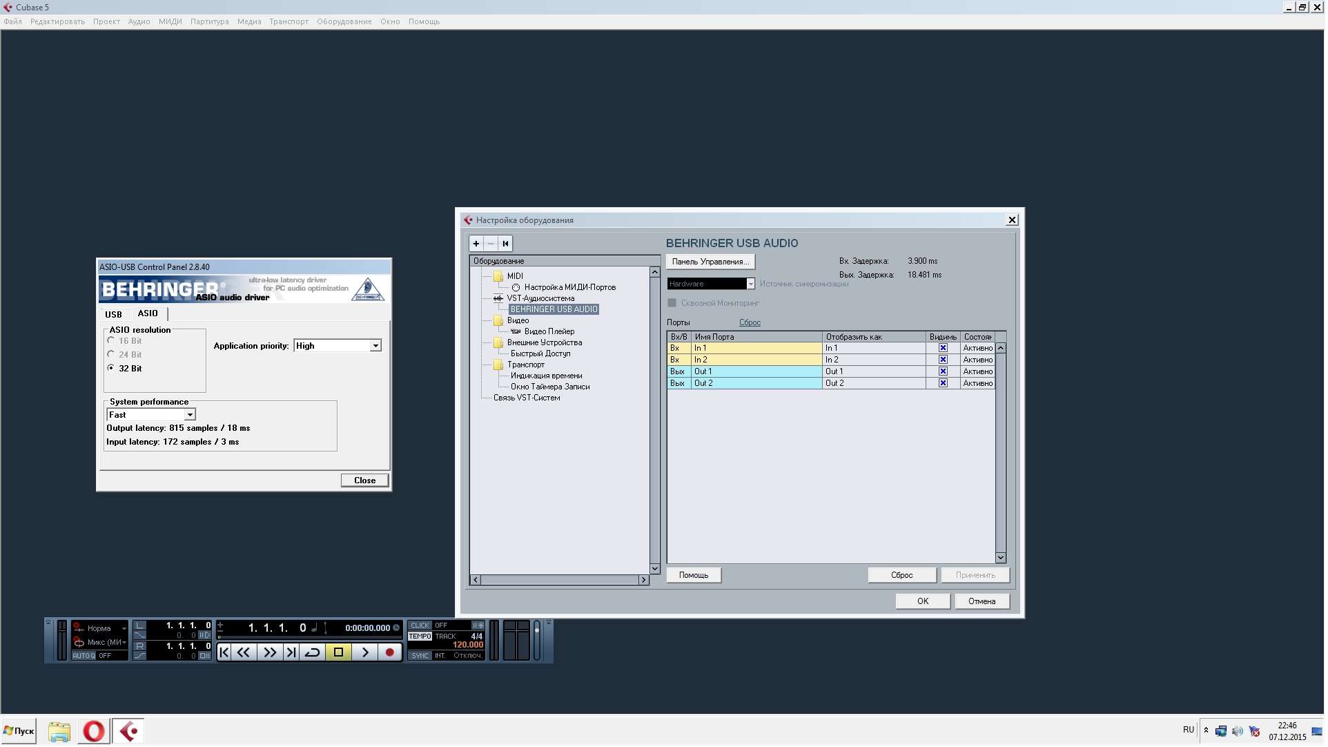Click the Панель Управления button
This screenshot has width=1328, height=747.
711,262
